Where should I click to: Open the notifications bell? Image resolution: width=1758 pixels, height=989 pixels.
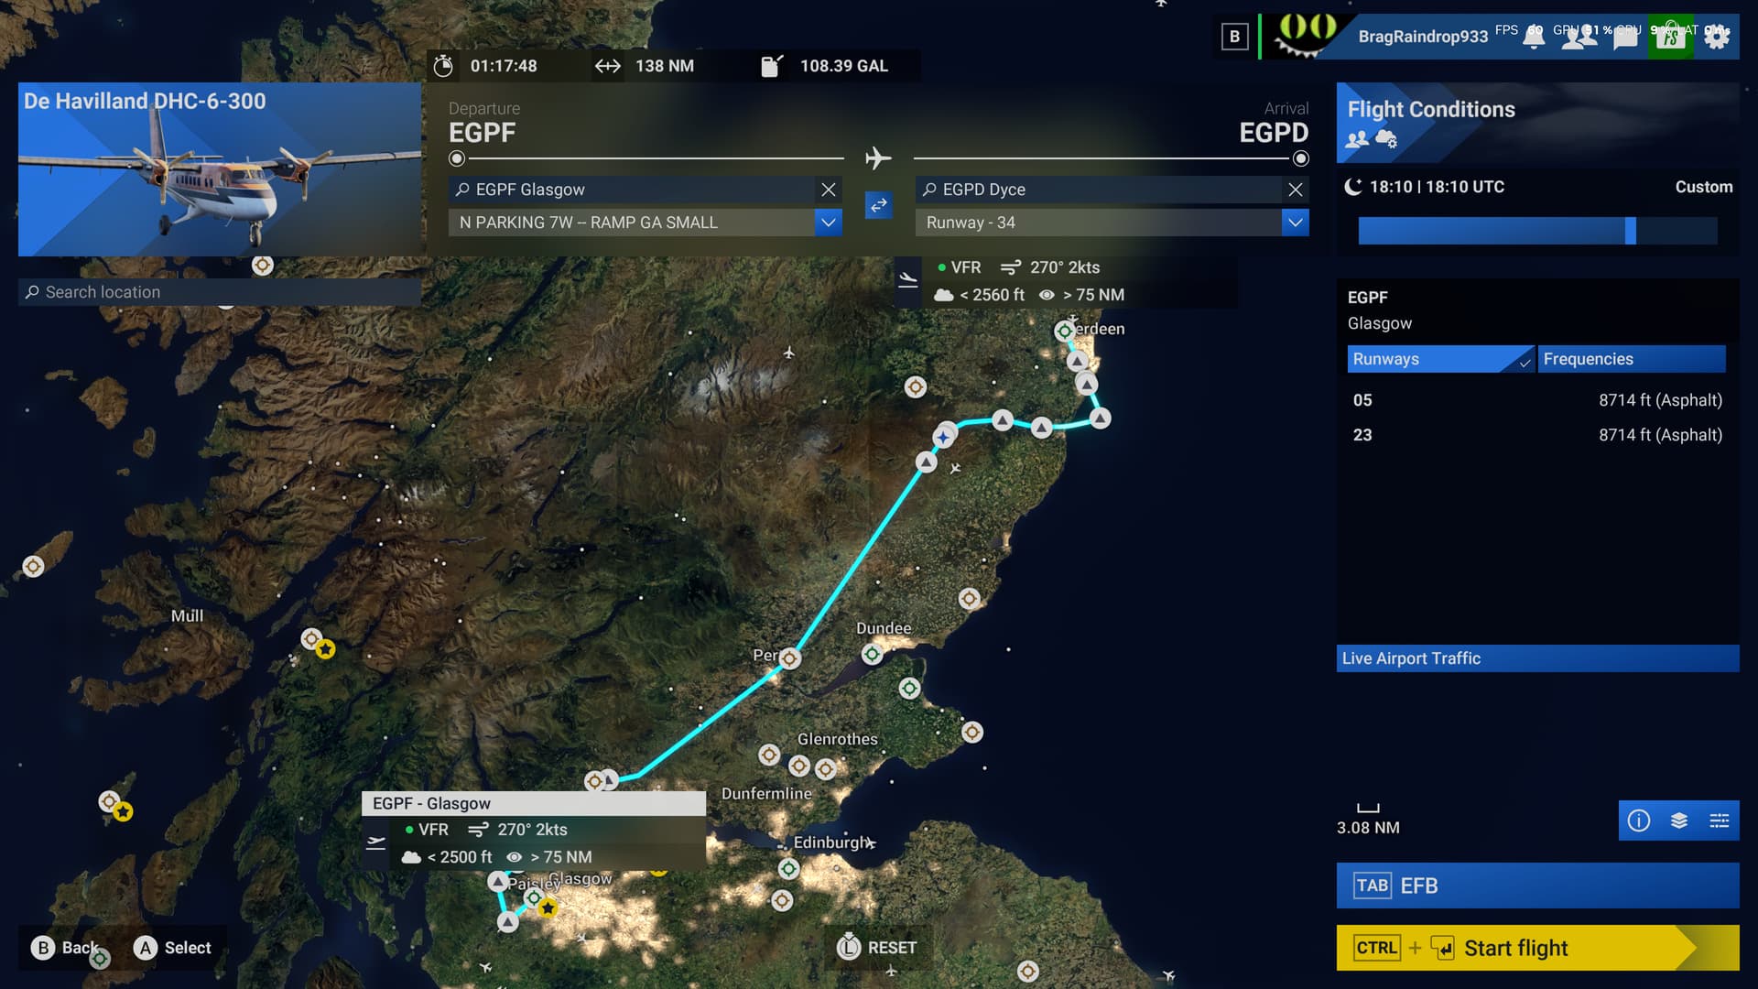(1533, 38)
